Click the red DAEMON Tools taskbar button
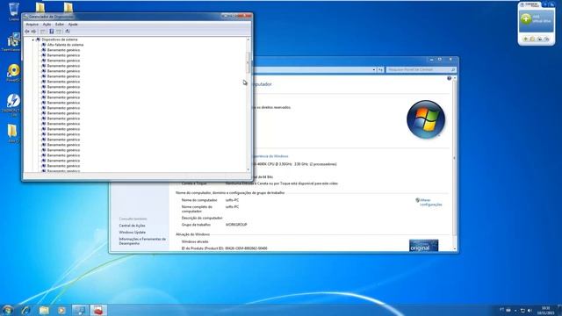The height and width of the screenshot is (316, 562). [x=97, y=310]
